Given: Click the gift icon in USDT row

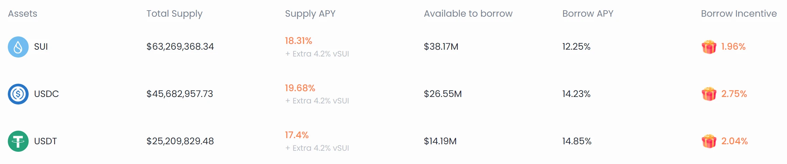Looking at the screenshot, I should point(709,141).
